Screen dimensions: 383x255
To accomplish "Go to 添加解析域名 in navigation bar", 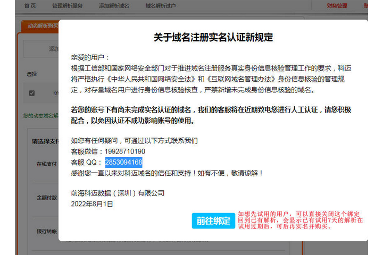I will pos(114,6).
